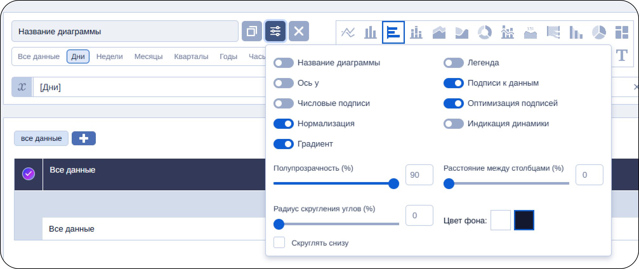639x269 pixels.
Task: Click the duplicate chart icon button
Action: coord(252,31)
